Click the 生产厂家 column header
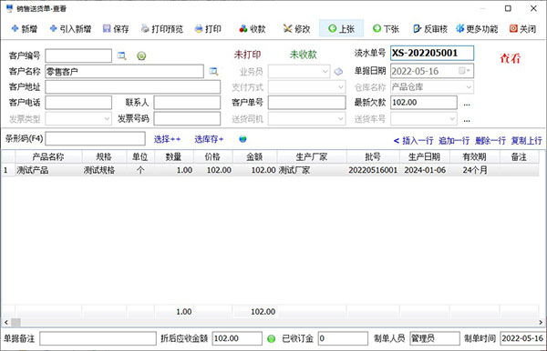The image size is (547, 351). (x=312, y=157)
